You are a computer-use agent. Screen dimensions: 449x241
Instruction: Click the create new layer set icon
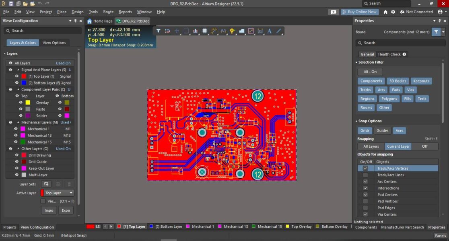point(46,184)
